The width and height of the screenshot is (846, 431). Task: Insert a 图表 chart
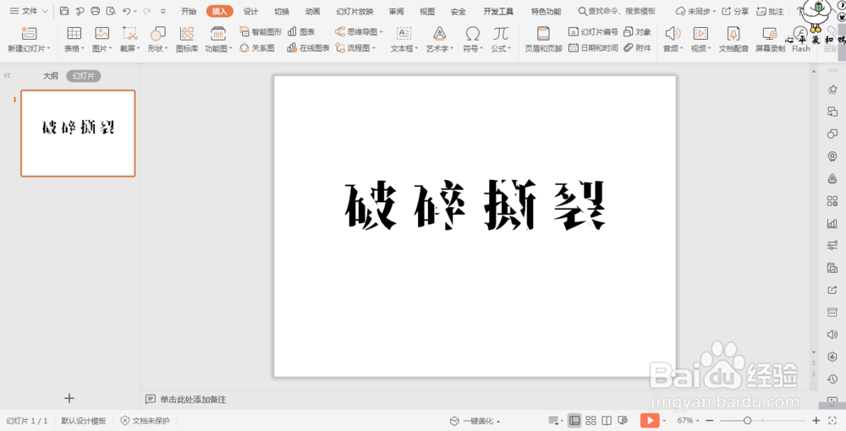coord(302,32)
